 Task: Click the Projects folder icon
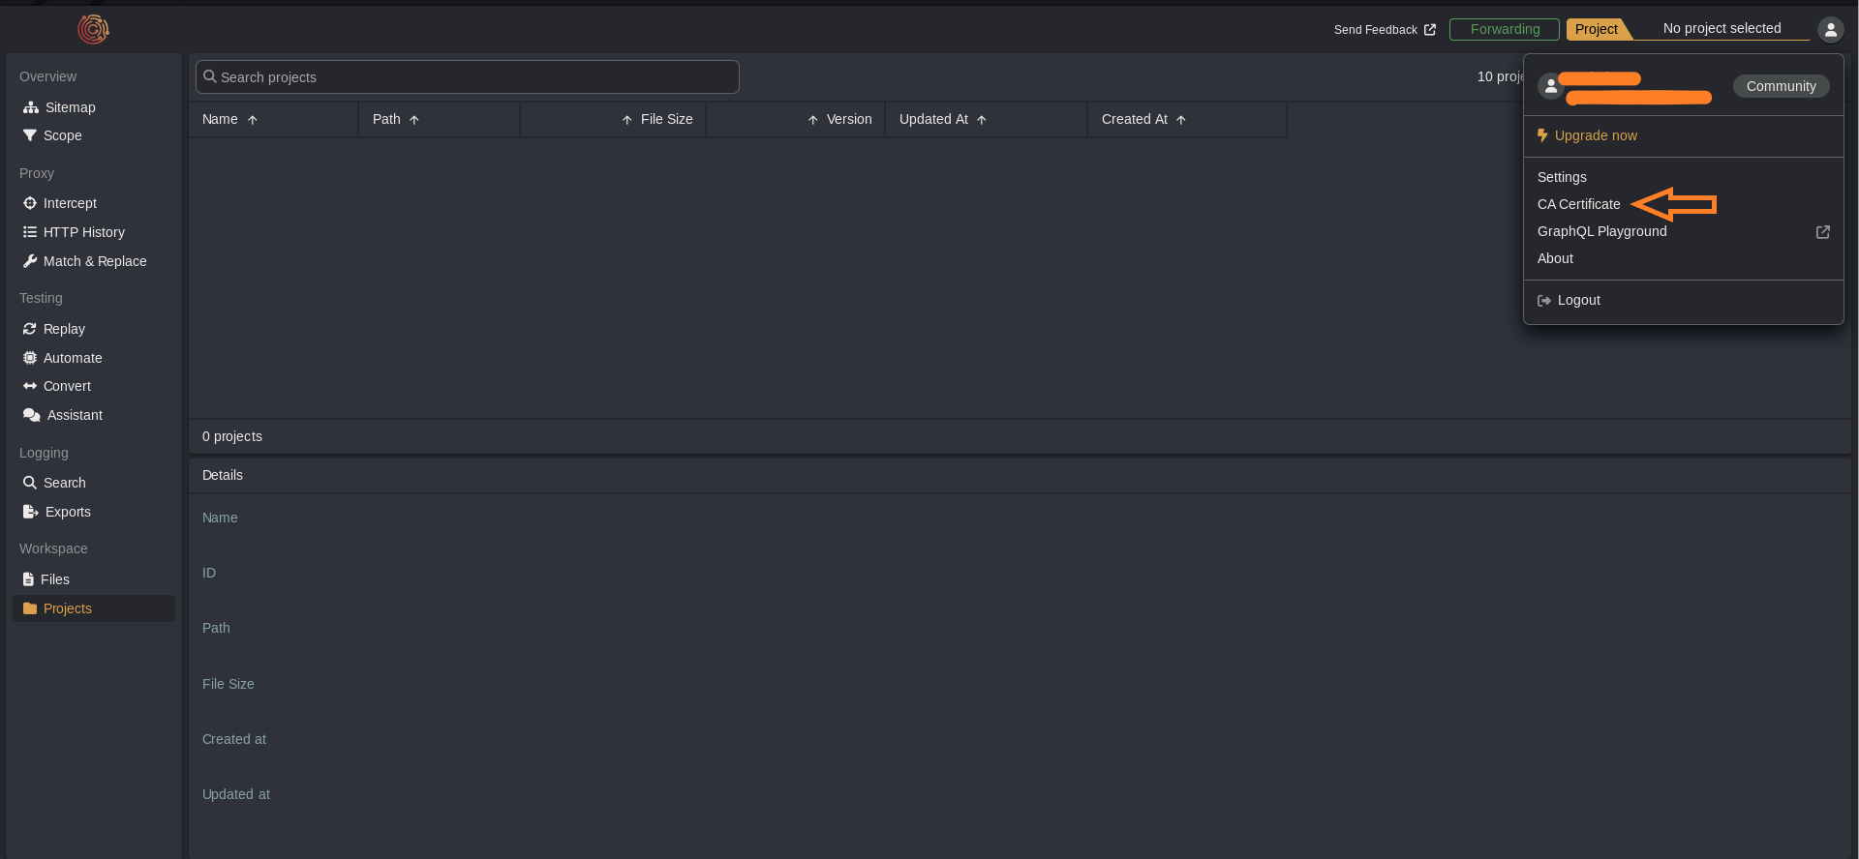30,608
